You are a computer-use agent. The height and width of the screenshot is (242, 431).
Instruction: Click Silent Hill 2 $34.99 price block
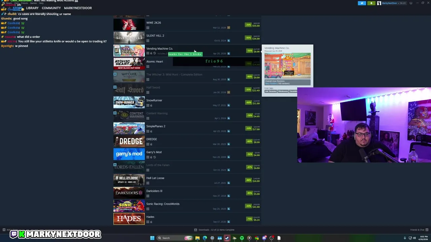click(252, 38)
